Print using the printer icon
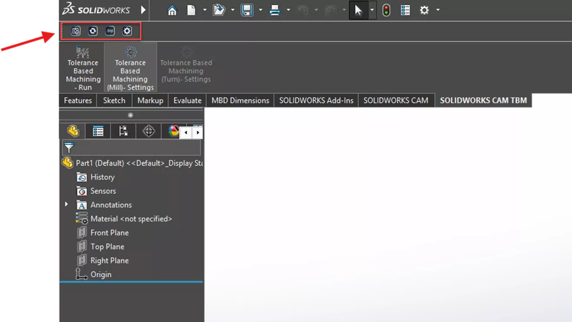The height and width of the screenshot is (322, 572). tap(275, 10)
